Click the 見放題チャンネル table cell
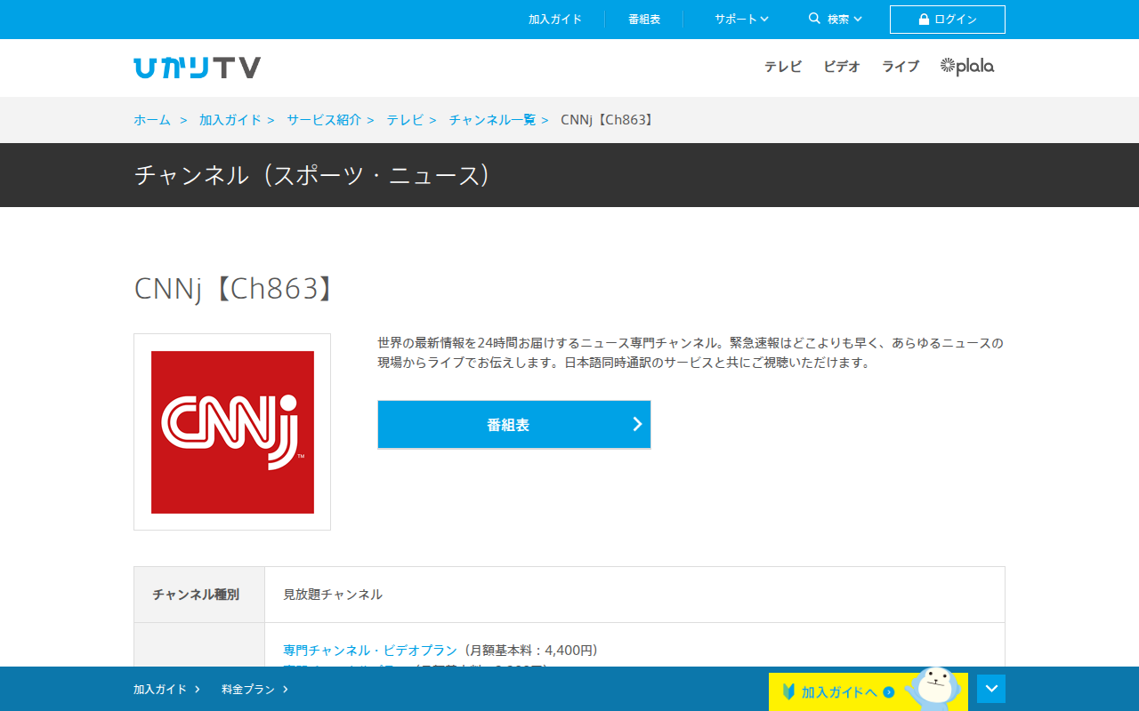 click(634, 595)
